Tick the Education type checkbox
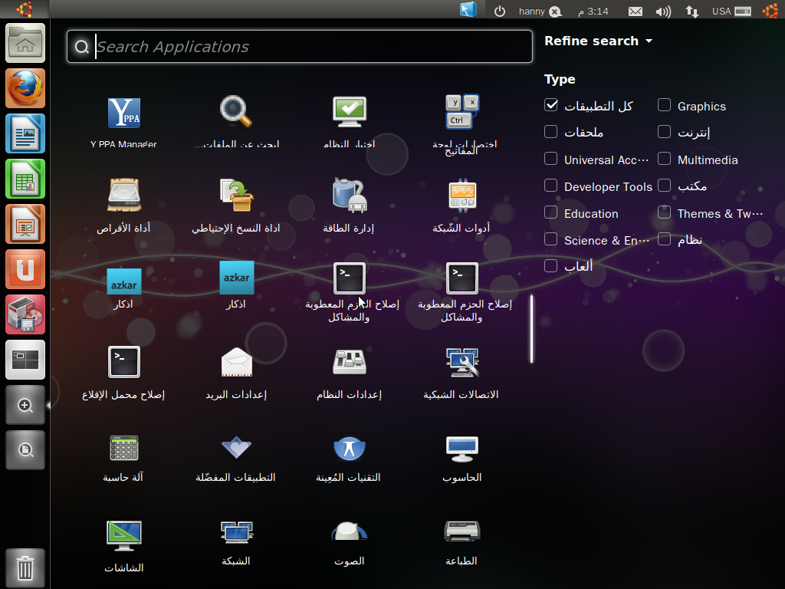Screen dimensions: 785x589 550,213
